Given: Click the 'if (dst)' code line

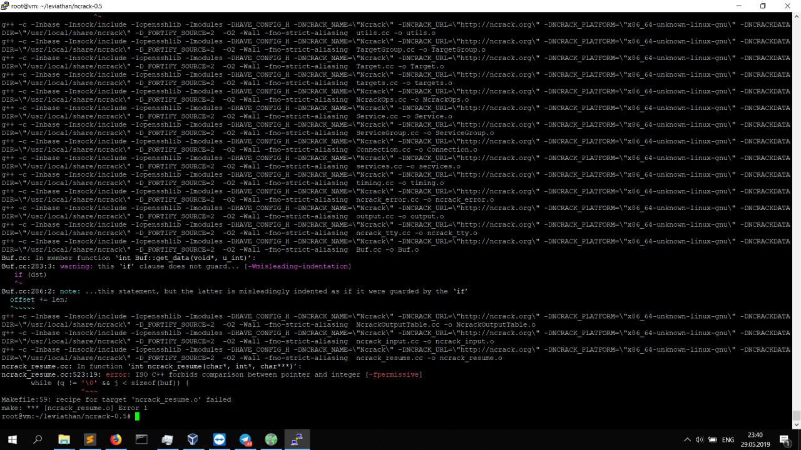Looking at the screenshot, I should 31,274.
